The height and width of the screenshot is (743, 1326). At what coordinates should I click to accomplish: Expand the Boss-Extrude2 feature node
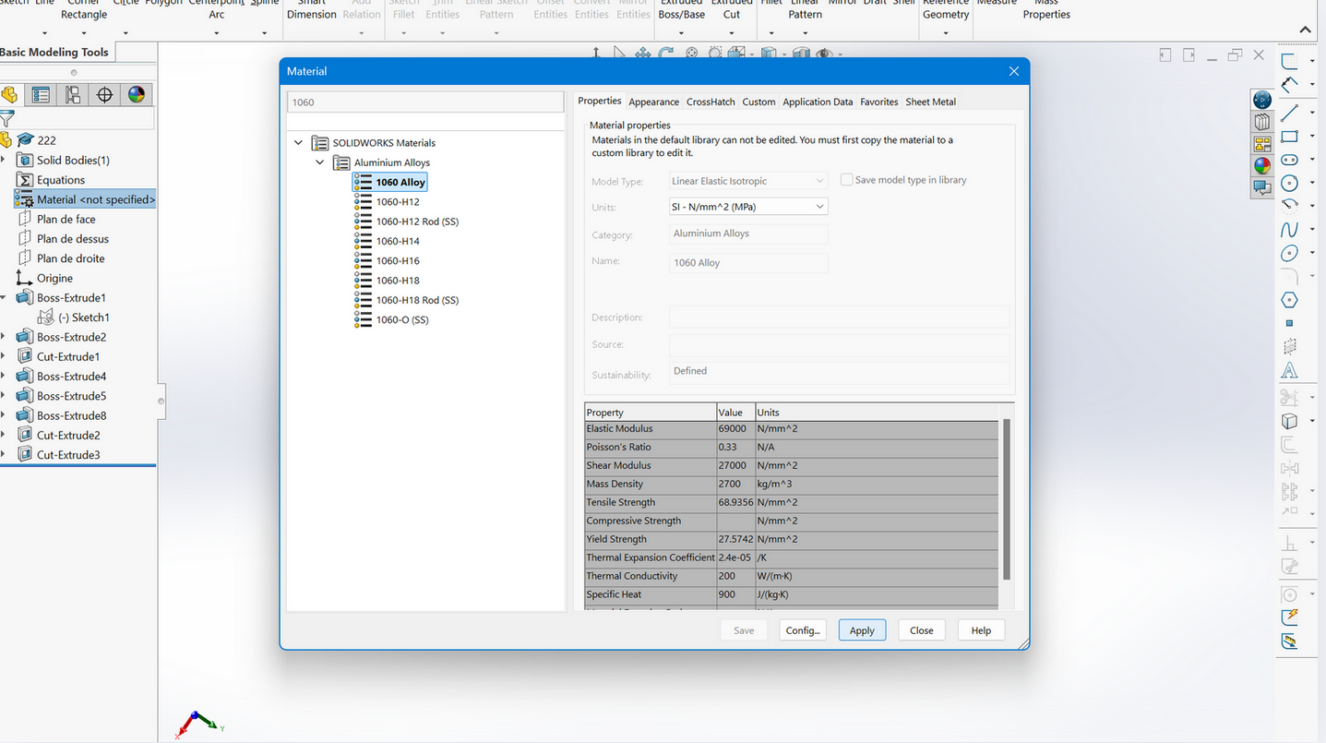[4, 337]
